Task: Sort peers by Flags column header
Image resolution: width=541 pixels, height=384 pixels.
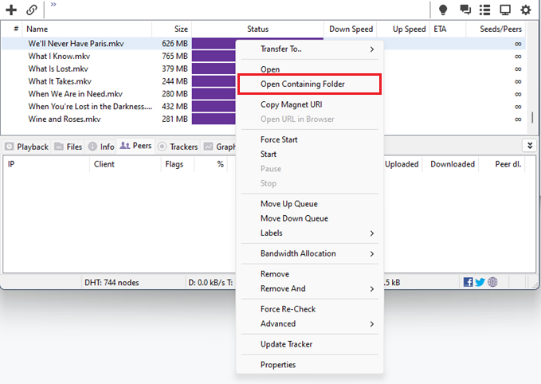Action: (x=178, y=164)
